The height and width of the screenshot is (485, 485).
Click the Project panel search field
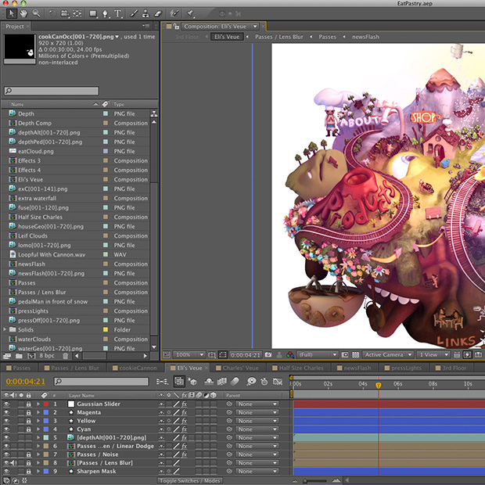click(52, 91)
